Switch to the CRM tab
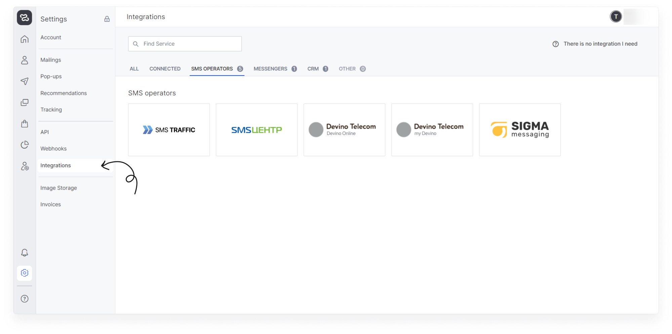The image size is (672, 334). point(318,69)
